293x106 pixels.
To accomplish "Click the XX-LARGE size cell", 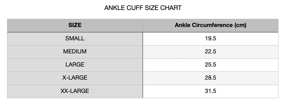I will point(75,91).
